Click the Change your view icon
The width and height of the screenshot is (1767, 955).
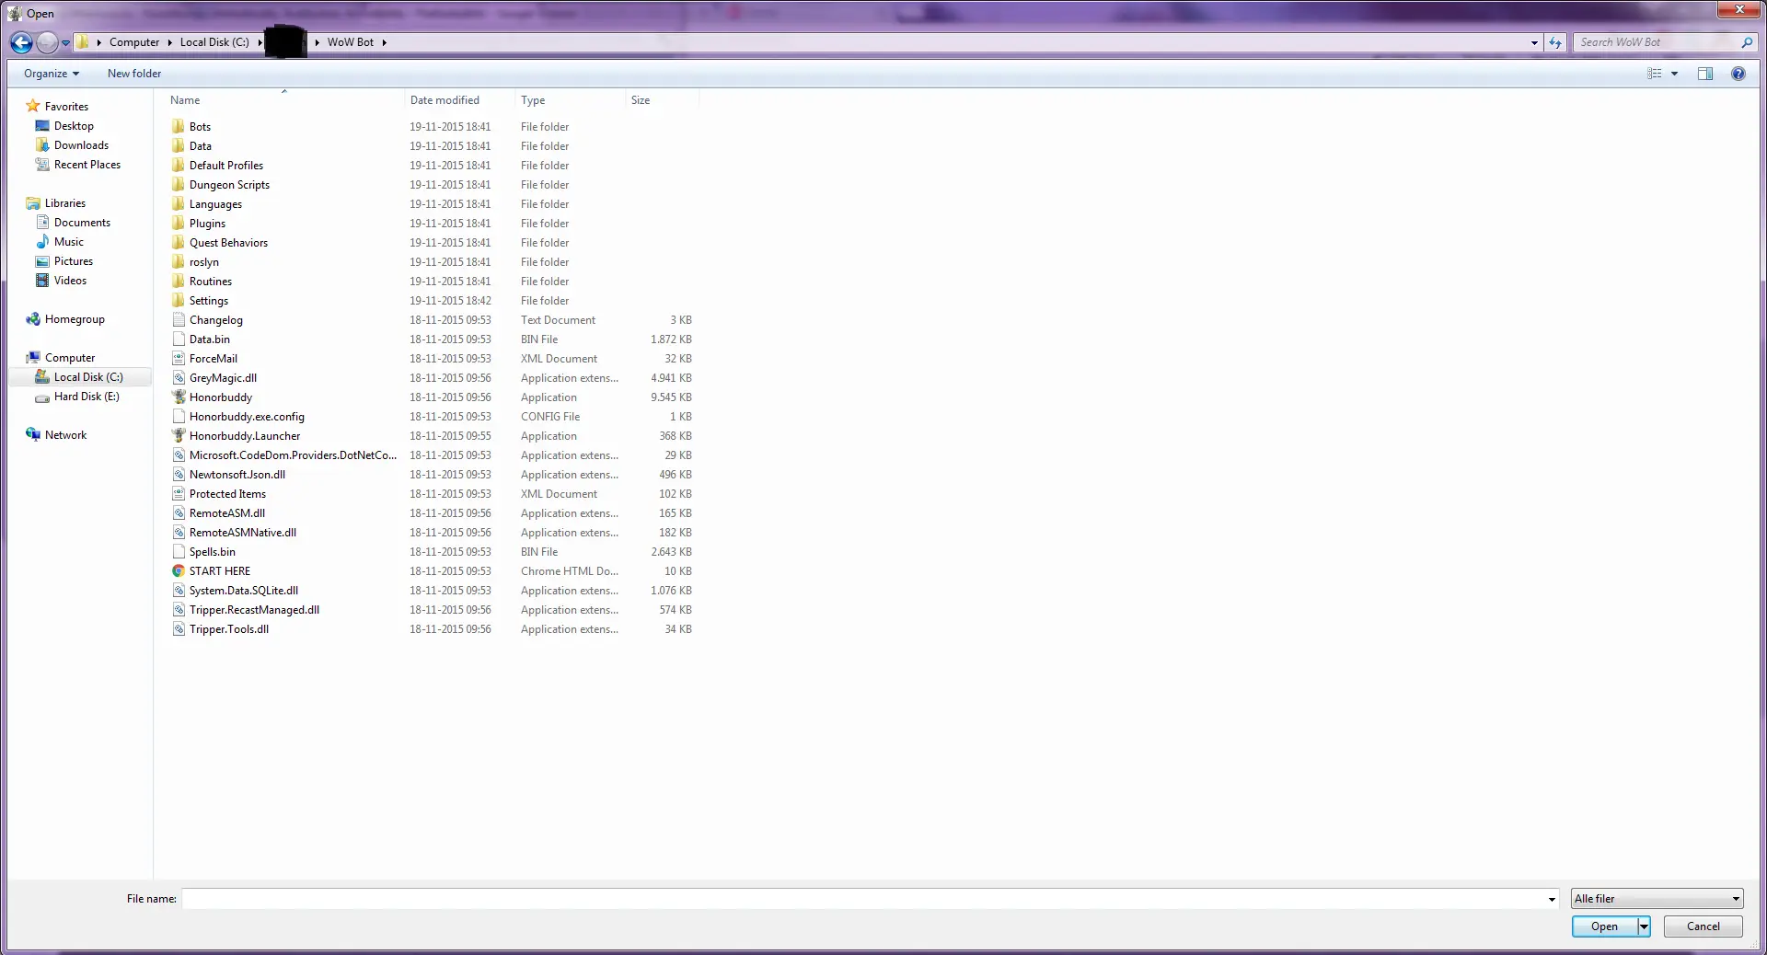(1654, 74)
